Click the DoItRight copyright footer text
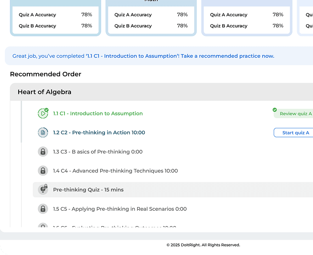This screenshot has height=255, width=313. coord(203,245)
